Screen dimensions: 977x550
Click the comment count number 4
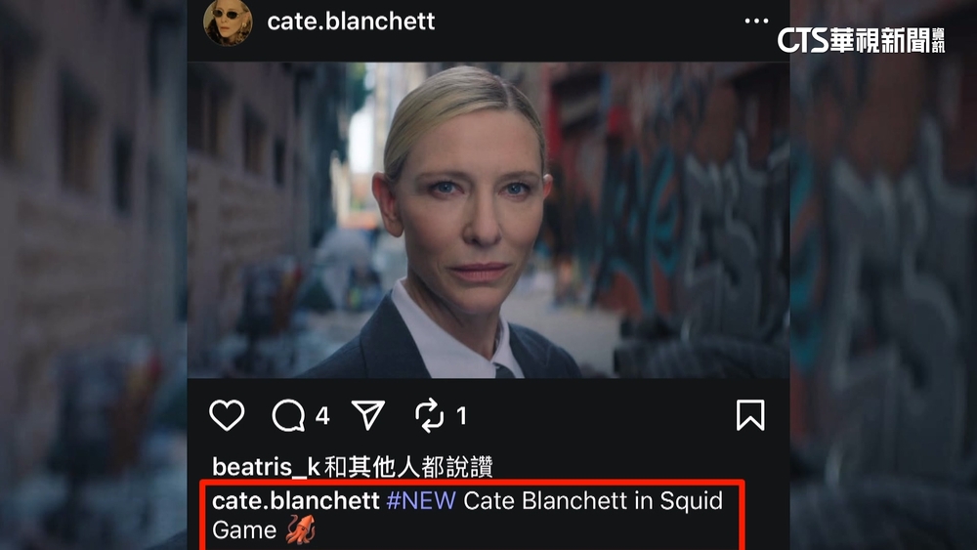click(322, 415)
